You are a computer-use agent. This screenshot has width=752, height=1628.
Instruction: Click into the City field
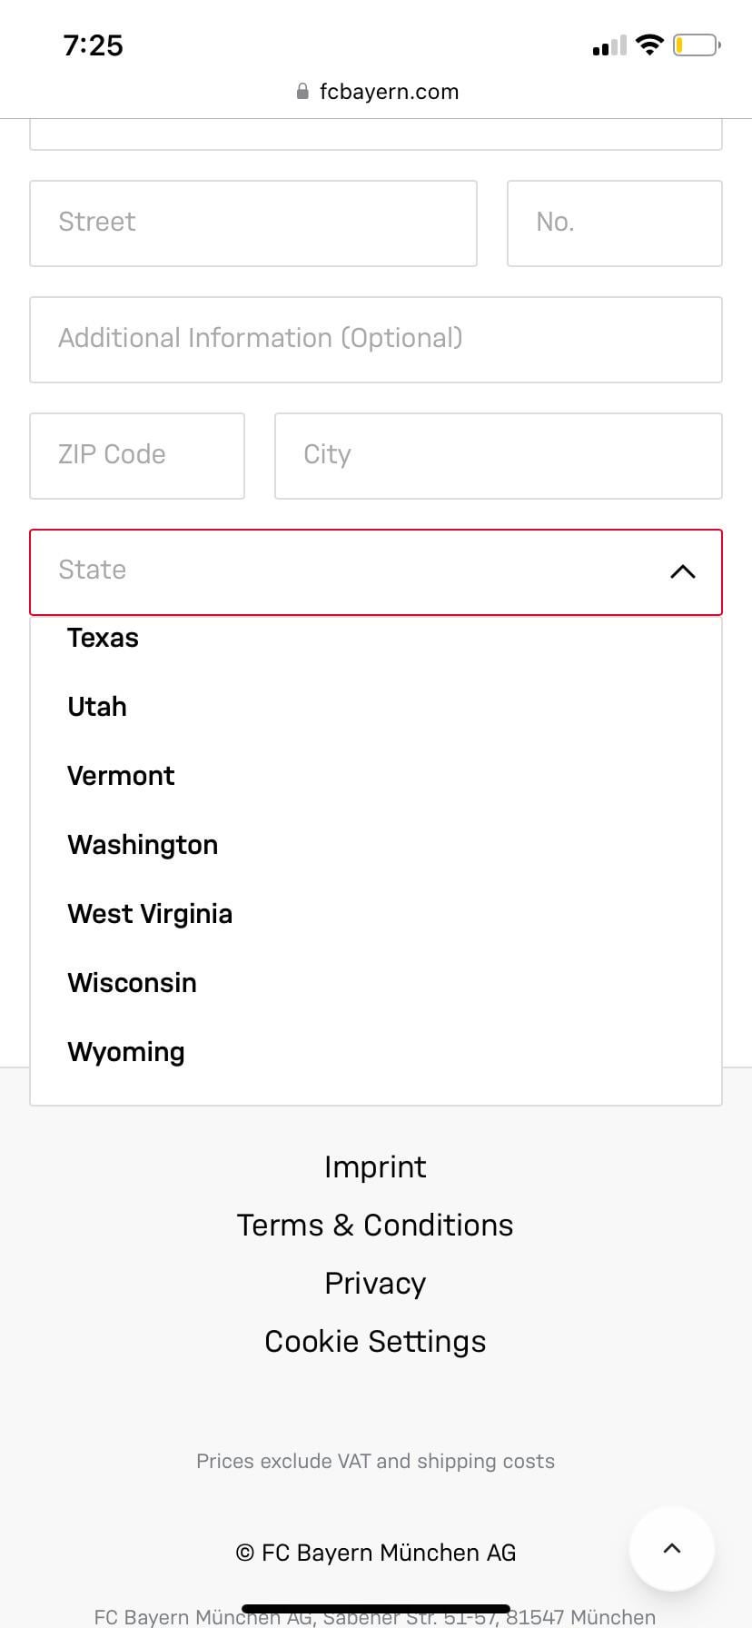click(x=498, y=456)
